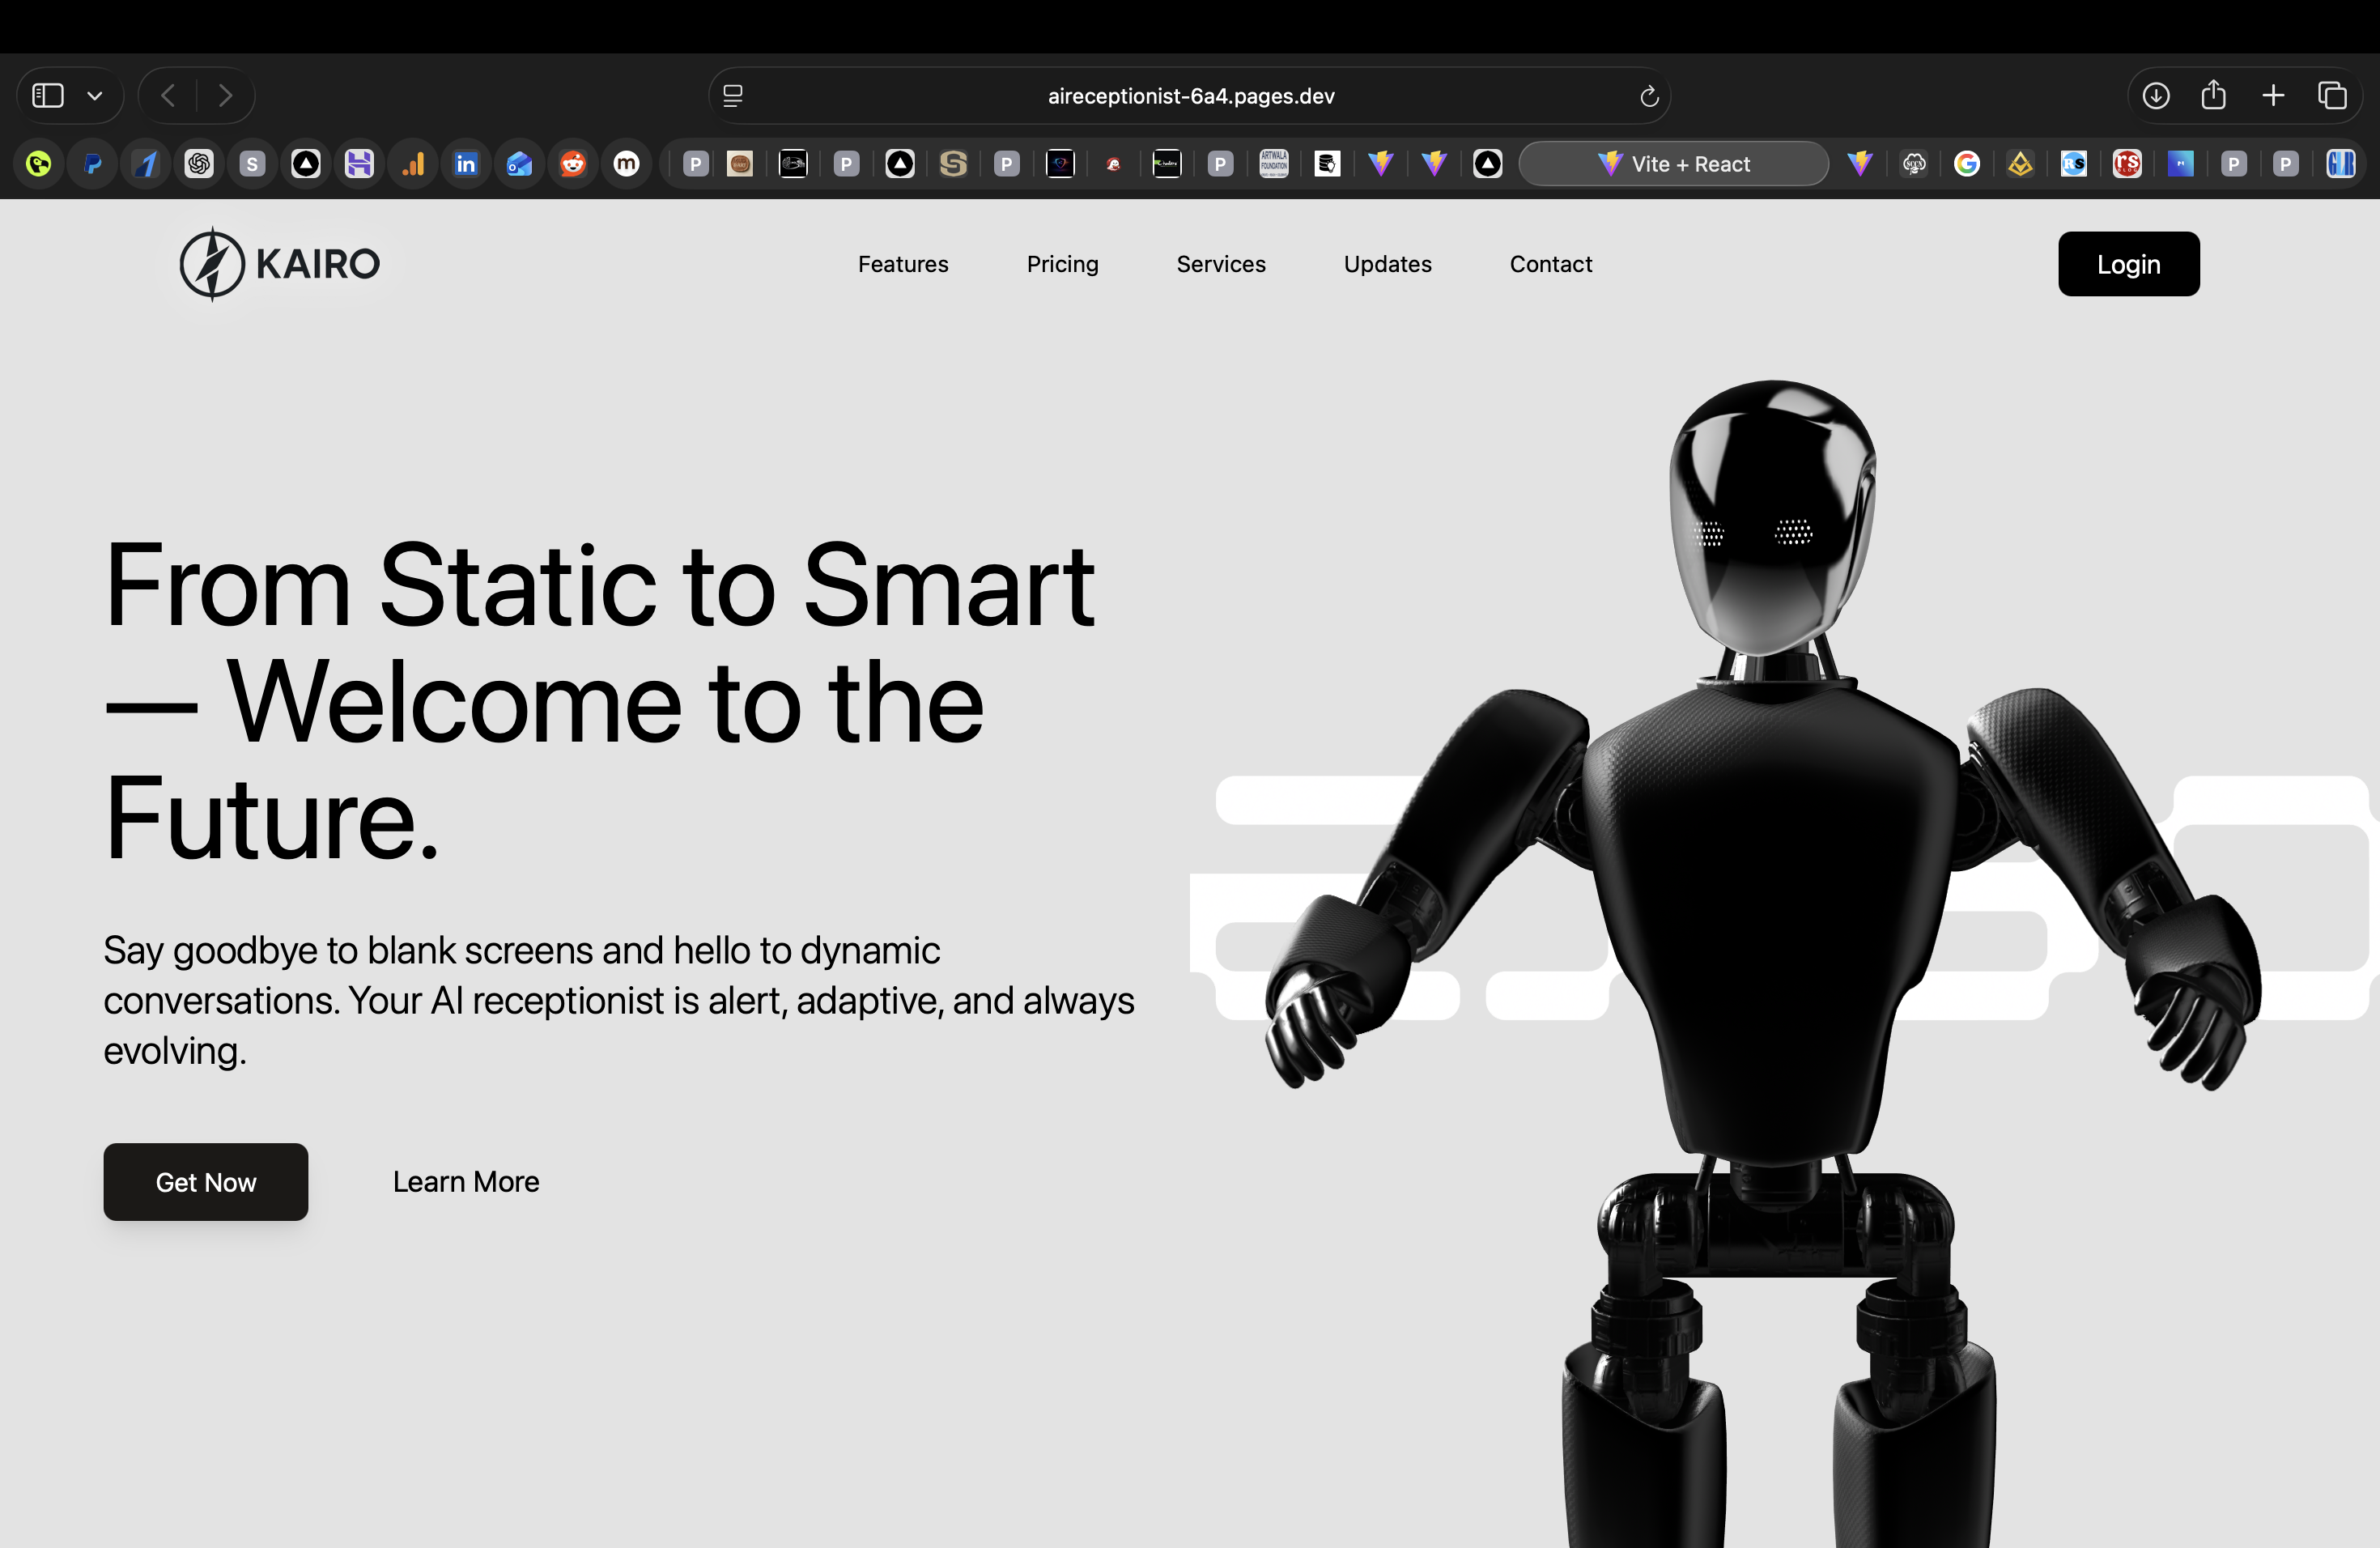Toggle the Safari sidebar

(x=46, y=95)
